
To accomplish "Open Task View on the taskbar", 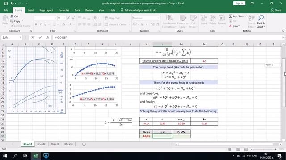I will 25,156.
